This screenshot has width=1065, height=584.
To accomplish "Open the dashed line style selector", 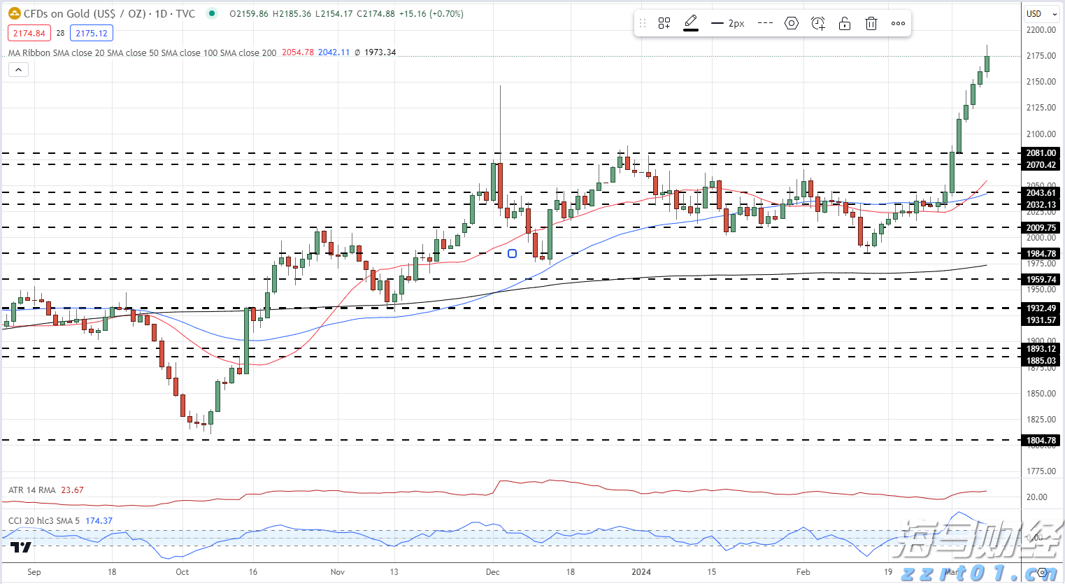I will (x=765, y=23).
